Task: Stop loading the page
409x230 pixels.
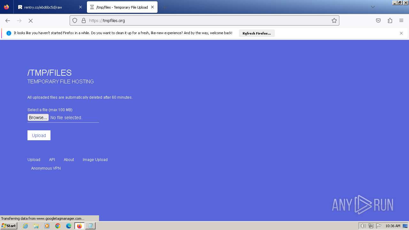Action: (x=31, y=20)
